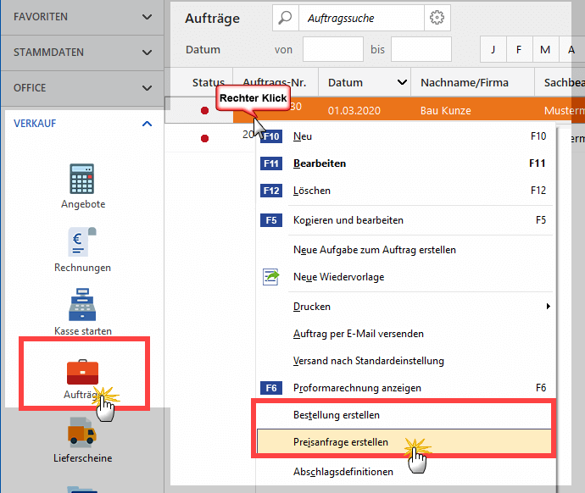Open Angebote calculator icon in sidebar
The width and height of the screenshot is (585, 493).
(83, 179)
